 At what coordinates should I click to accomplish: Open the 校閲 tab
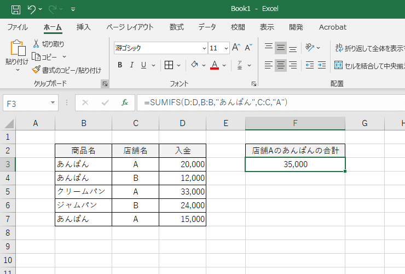pos(238,27)
